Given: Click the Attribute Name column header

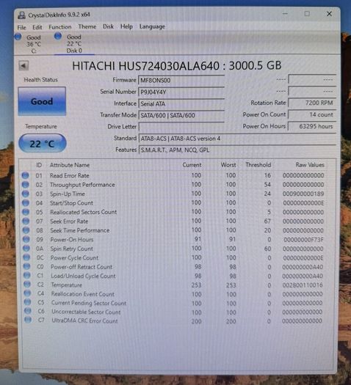Looking at the screenshot, I should [70, 165].
